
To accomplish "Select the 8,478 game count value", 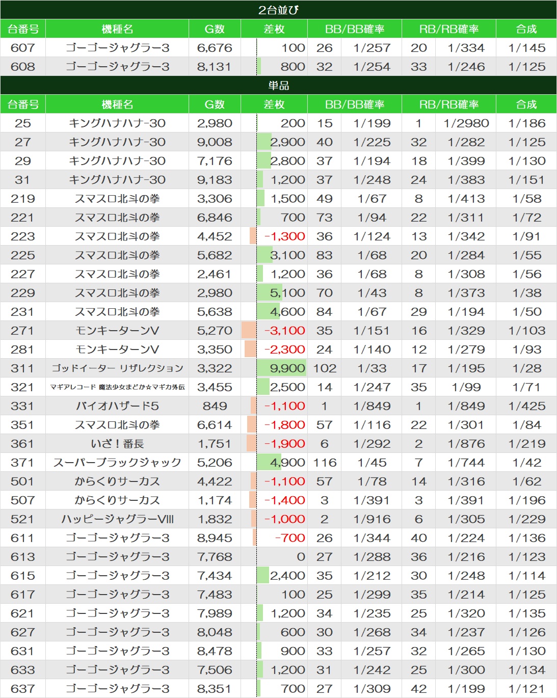I will coord(215,651).
